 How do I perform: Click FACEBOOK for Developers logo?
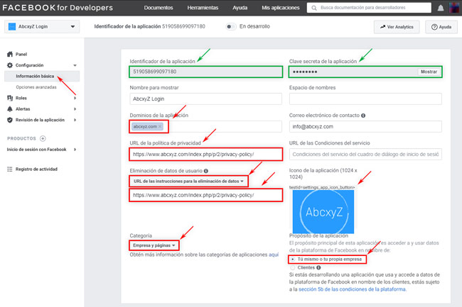click(58, 8)
